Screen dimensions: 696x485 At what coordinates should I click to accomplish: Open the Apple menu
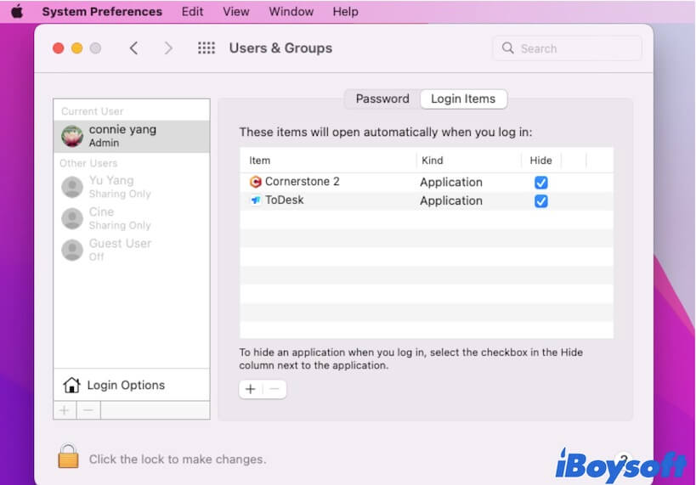click(x=17, y=12)
